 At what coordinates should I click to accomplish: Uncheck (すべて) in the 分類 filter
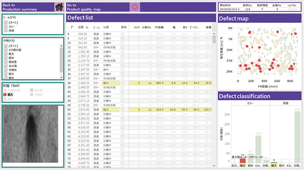click(6, 46)
